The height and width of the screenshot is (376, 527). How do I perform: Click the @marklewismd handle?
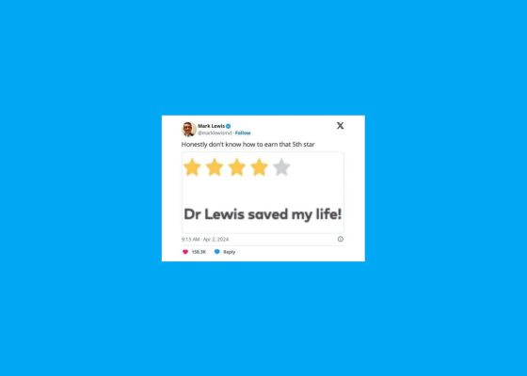tap(215, 133)
